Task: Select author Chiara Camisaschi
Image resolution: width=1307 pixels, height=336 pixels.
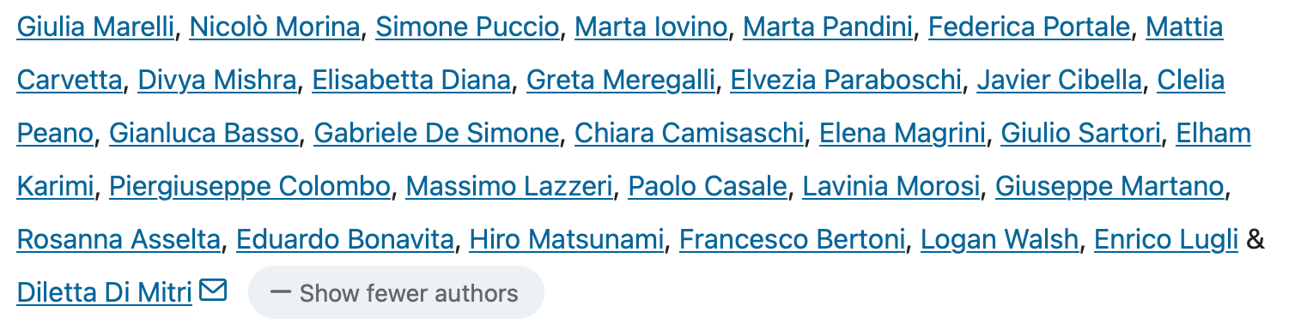Action: [x=689, y=134]
